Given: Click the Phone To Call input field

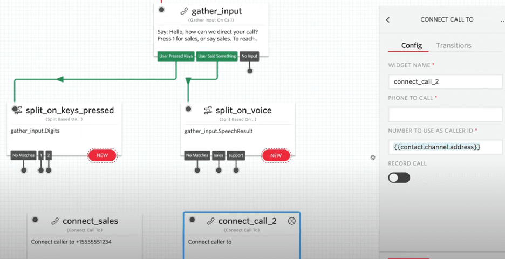Looking at the screenshot, I should [x=445, y=114].
